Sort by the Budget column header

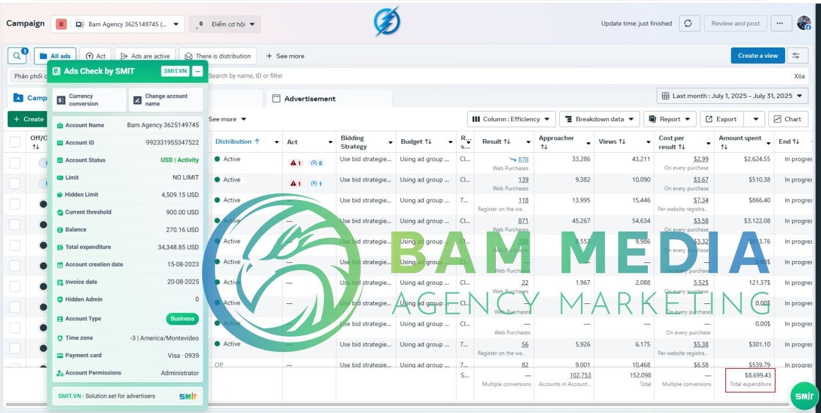[416, 142]
